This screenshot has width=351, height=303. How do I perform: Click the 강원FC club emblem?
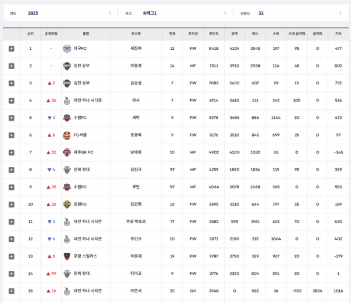click(x=67, y=204)
